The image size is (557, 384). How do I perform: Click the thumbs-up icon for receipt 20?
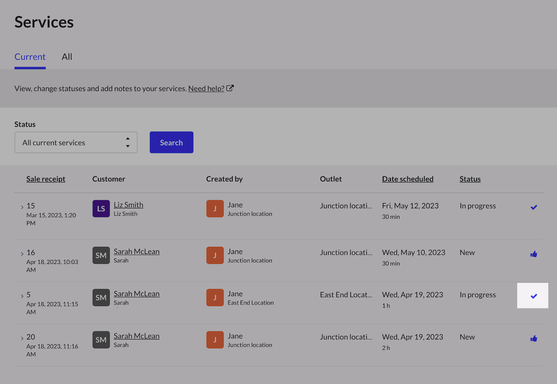coord(534,339)
